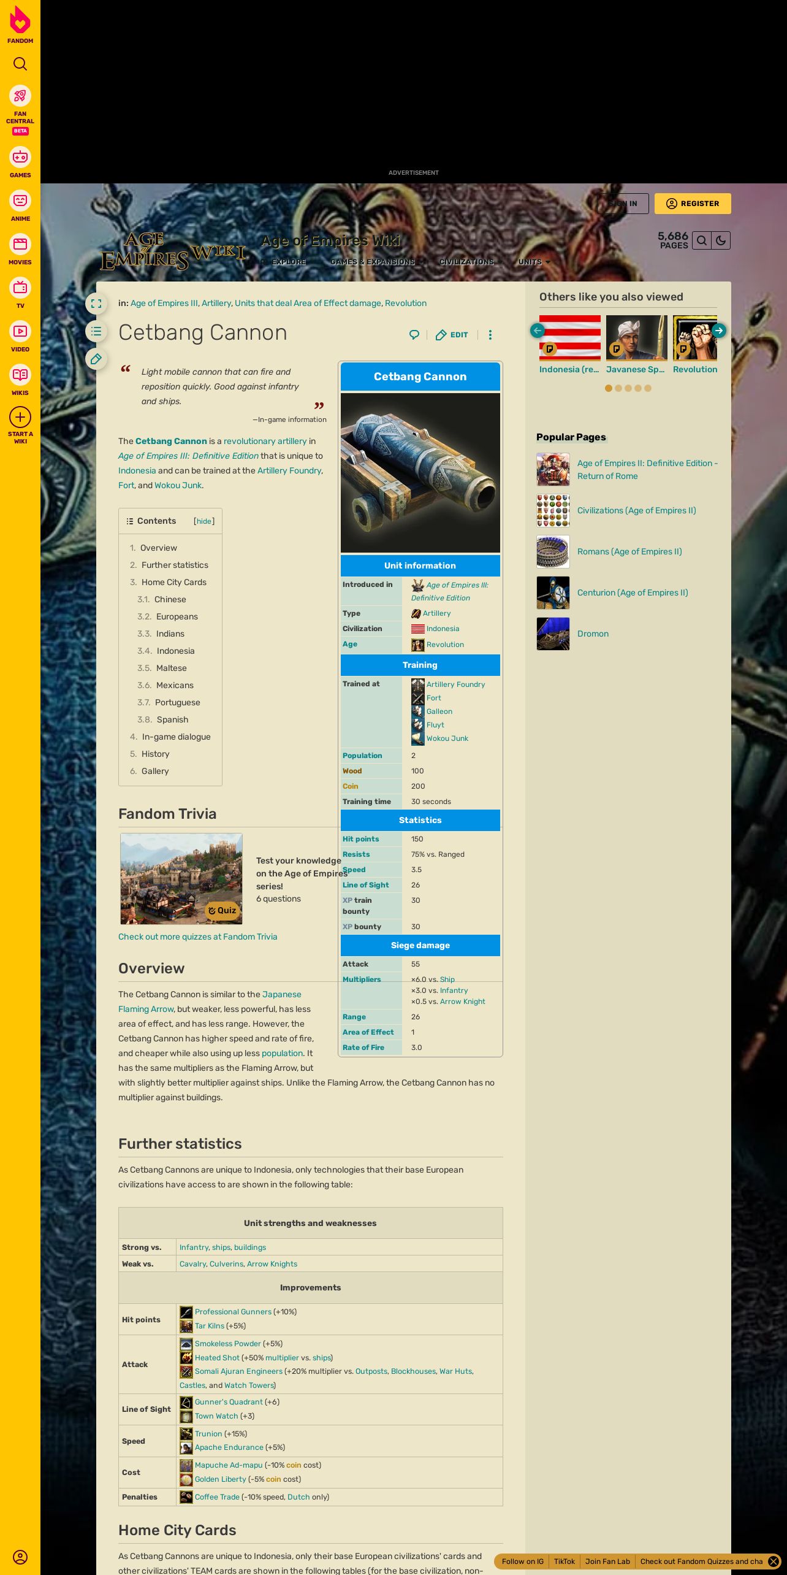The height and width of the screenshot is (1575, 787).
Task: Click Join Fan Lab in bottom bar
Action: tap(607, 1562)
